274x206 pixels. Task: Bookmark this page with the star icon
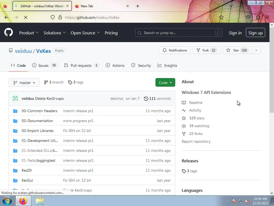click(x=221, y=17)
